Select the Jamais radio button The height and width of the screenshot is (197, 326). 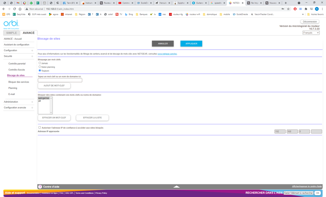pos(40,63)
